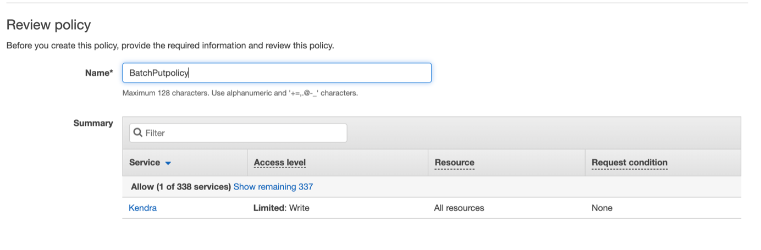Click the 'Before you create this policy' description
This screenshot has width=761, height=250.
170,46
